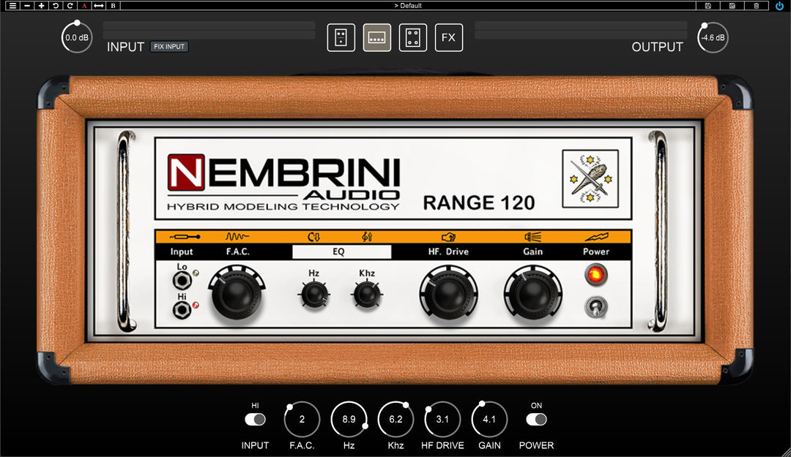The width and height of the screenshot is (791, 457).
Task: Click the GAIN dial showing 4.1
Action: (x=489, y=419)
